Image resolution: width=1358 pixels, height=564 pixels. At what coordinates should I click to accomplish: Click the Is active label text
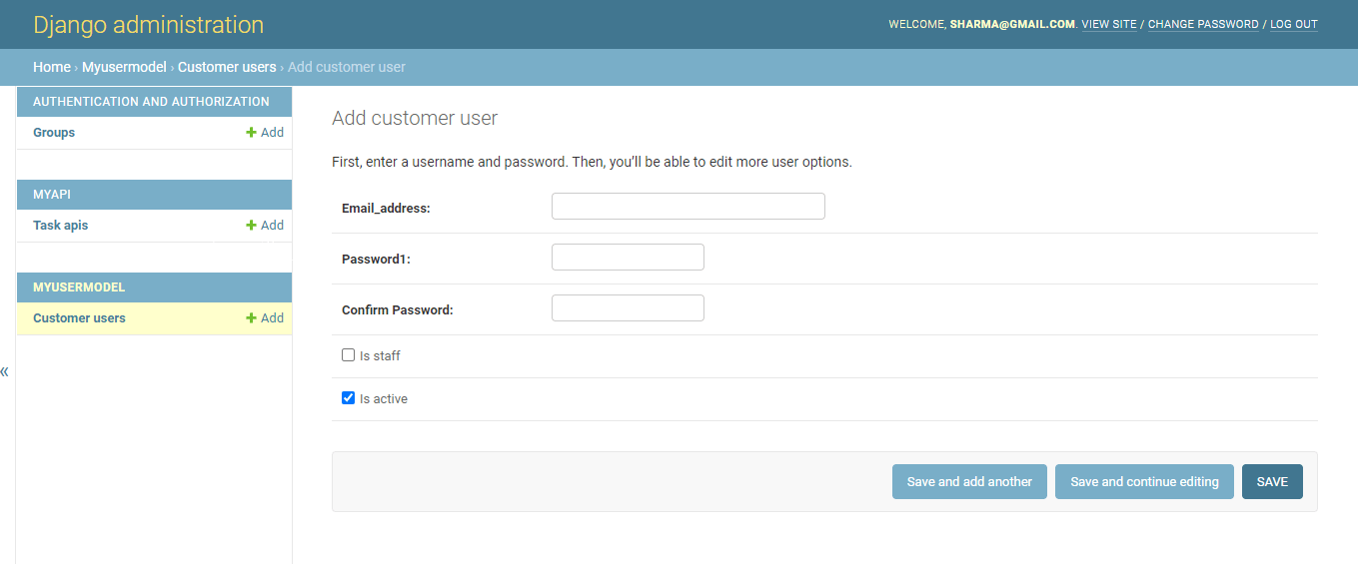coord(384,399)
